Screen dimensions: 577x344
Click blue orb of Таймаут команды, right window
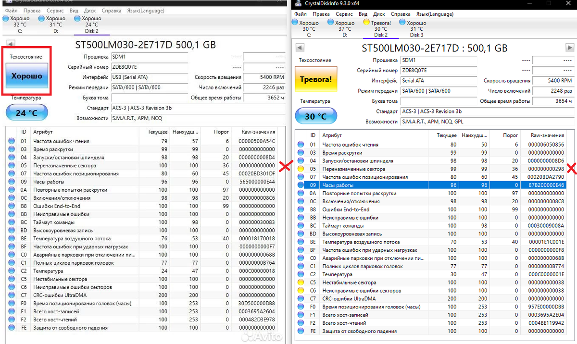pos(301,226)
